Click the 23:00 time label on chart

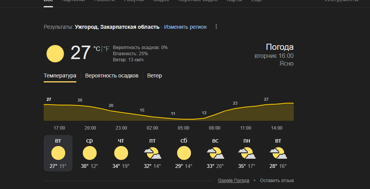click(121, 128)
